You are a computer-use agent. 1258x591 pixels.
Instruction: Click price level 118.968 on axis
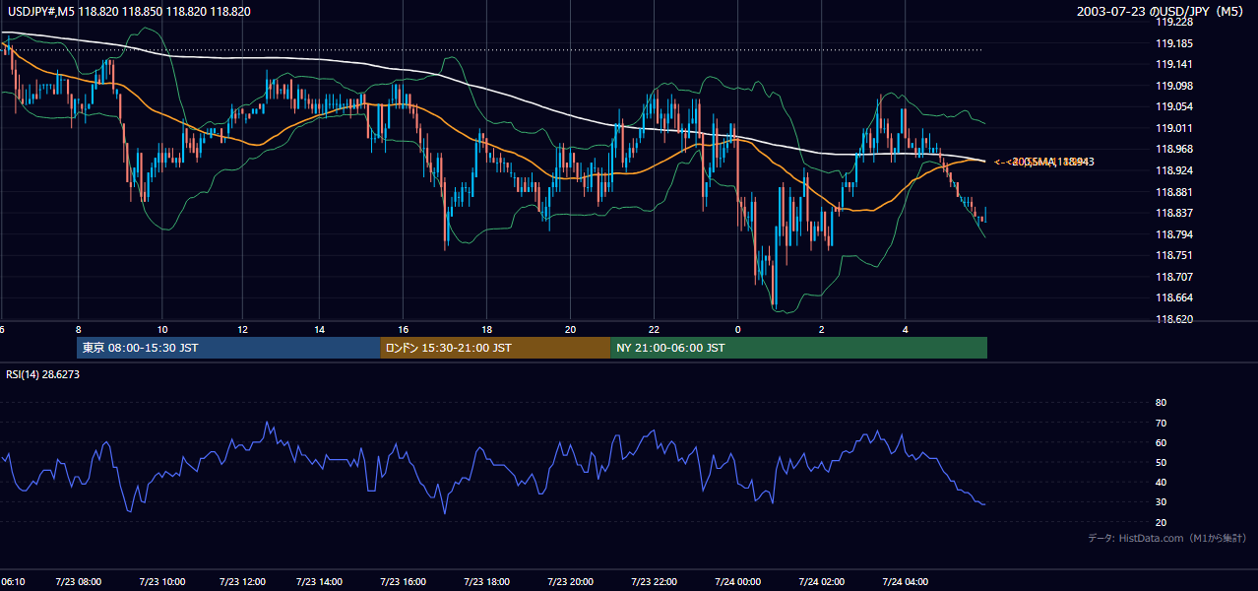(x=1174, y=149)
